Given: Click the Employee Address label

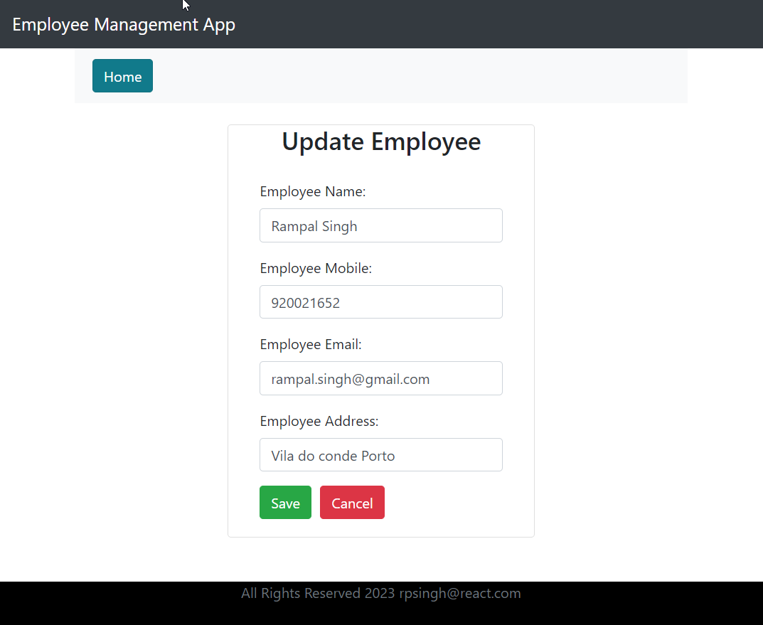Looking at the screenshot, I should click(x=319, y=421).
